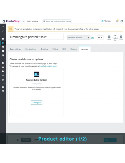
Task: Click the Product Extra Content title
Action: [x=36, y=80]
